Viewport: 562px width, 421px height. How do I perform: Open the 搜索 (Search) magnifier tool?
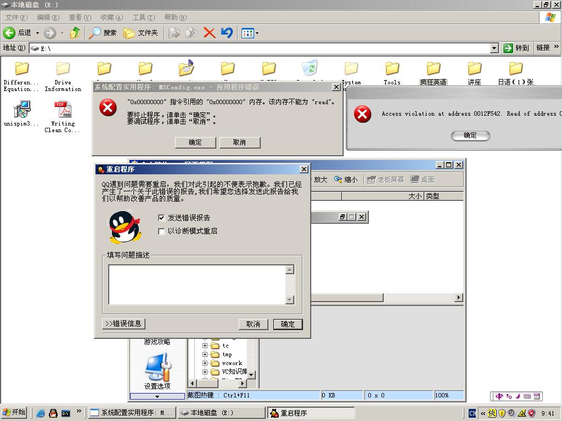tap(103, 33)
